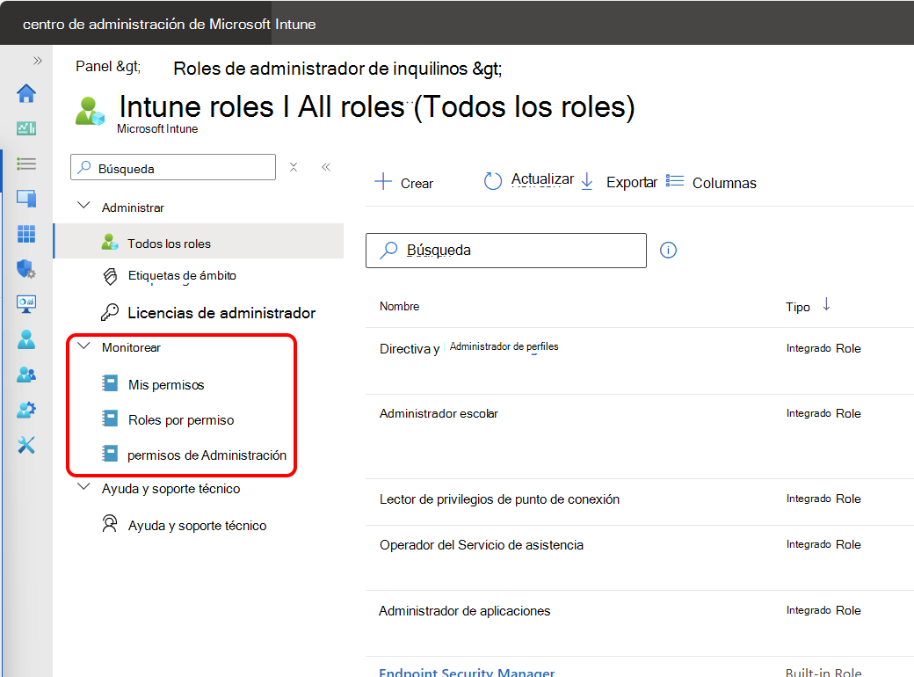Open the Endpoint security shield icon
The width and height of the screenshot is (914, 677).
click(x=26, y=269)
